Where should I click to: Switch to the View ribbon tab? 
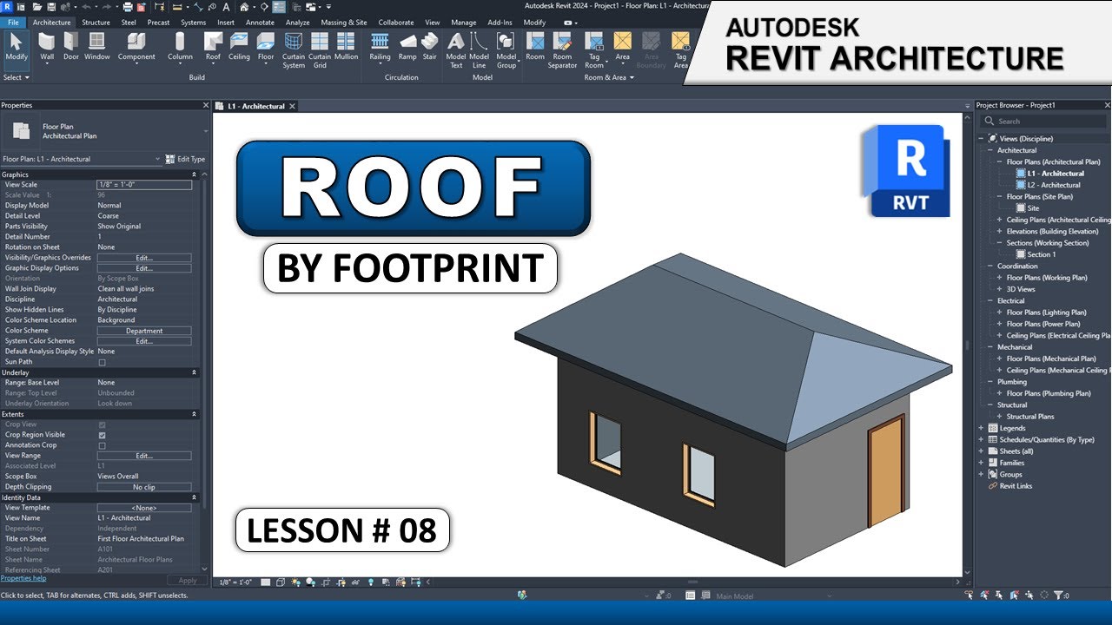[x=433, y=23]
